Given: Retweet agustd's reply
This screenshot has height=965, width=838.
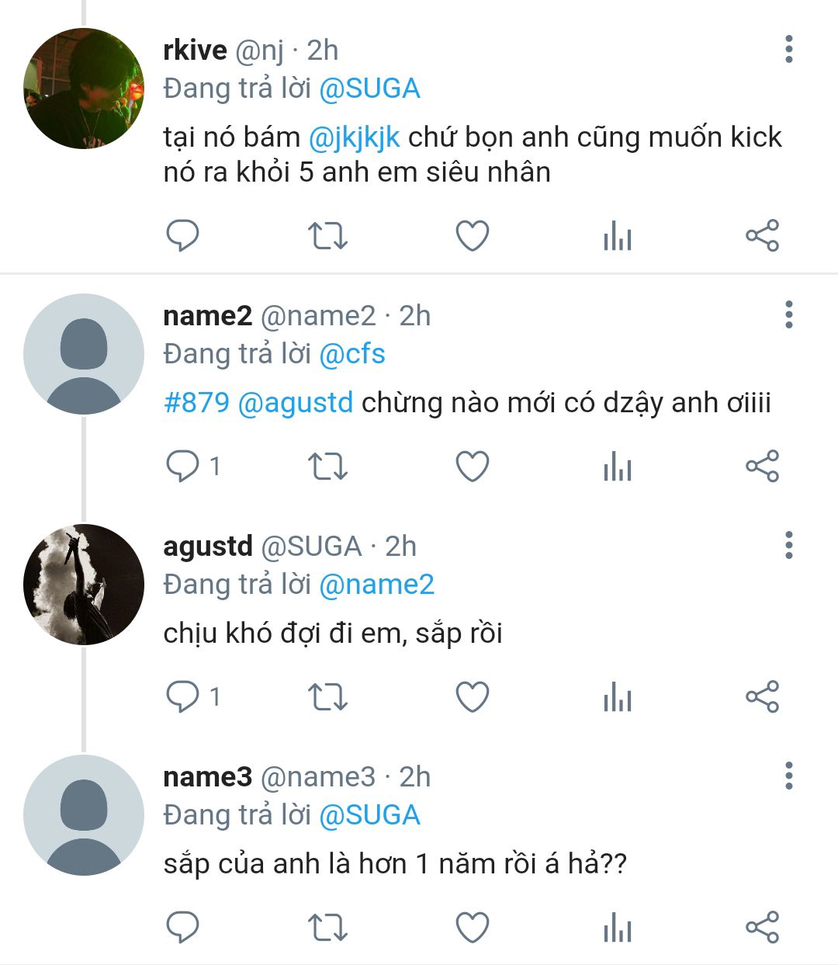Looking at the screenshot, I should 327,697.
